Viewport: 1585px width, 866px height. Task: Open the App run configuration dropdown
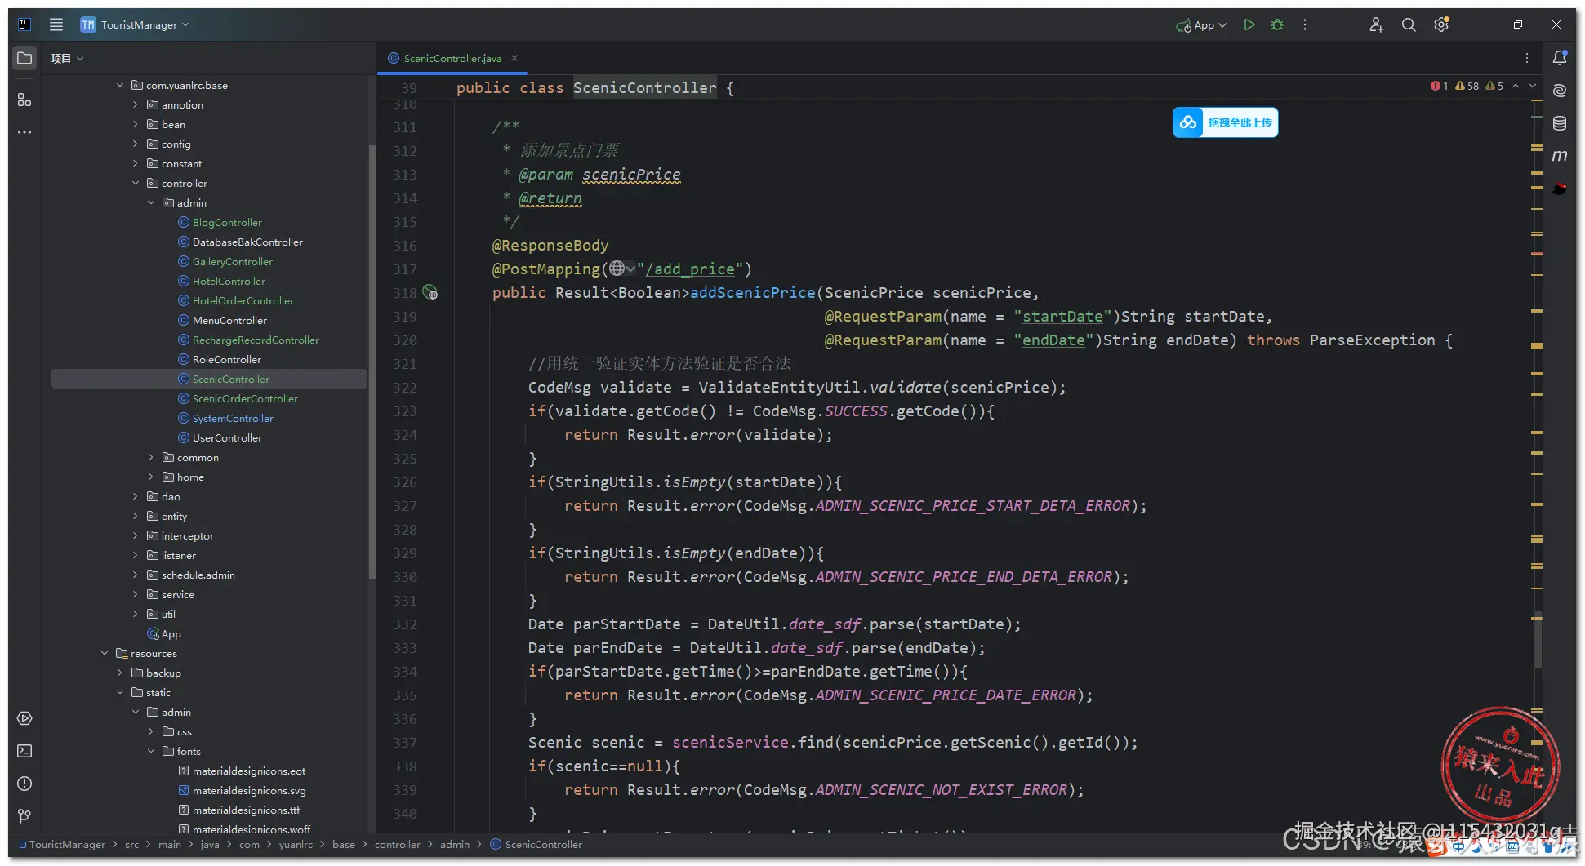pyautogui.click(x=1201, y=25)
